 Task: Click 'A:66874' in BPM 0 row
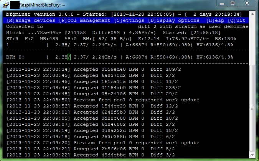137,57
